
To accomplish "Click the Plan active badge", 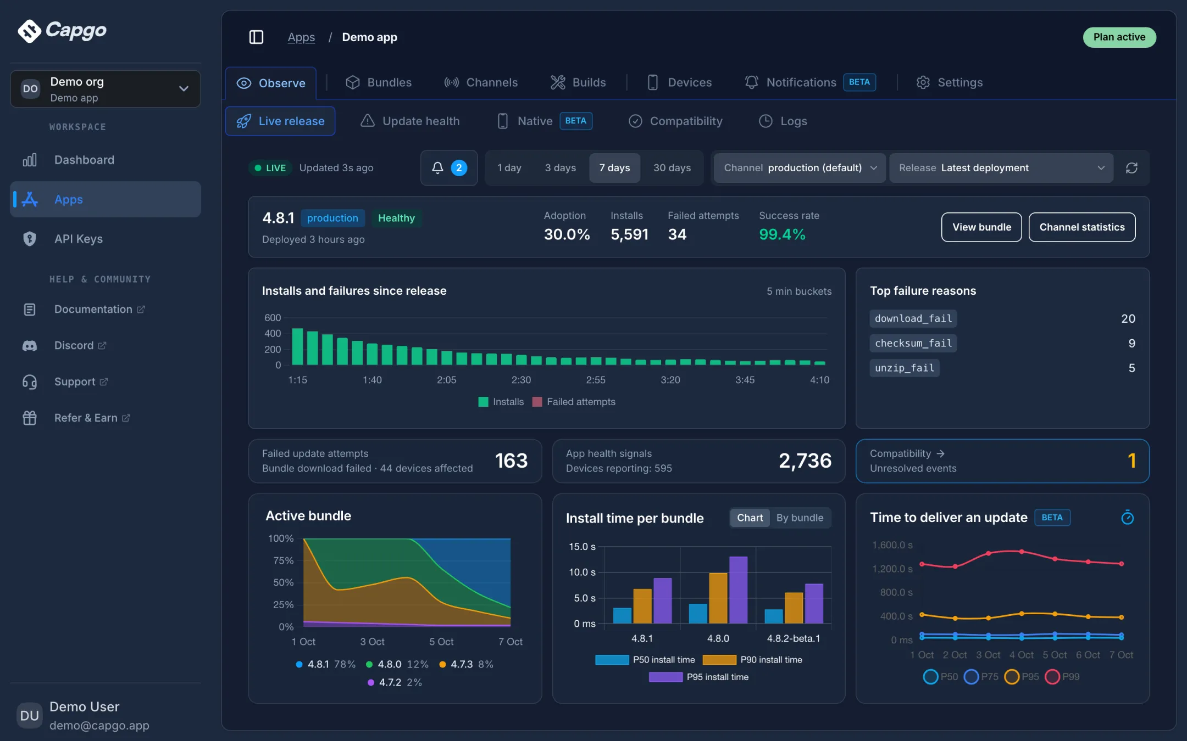I will tap(1119, 37).
